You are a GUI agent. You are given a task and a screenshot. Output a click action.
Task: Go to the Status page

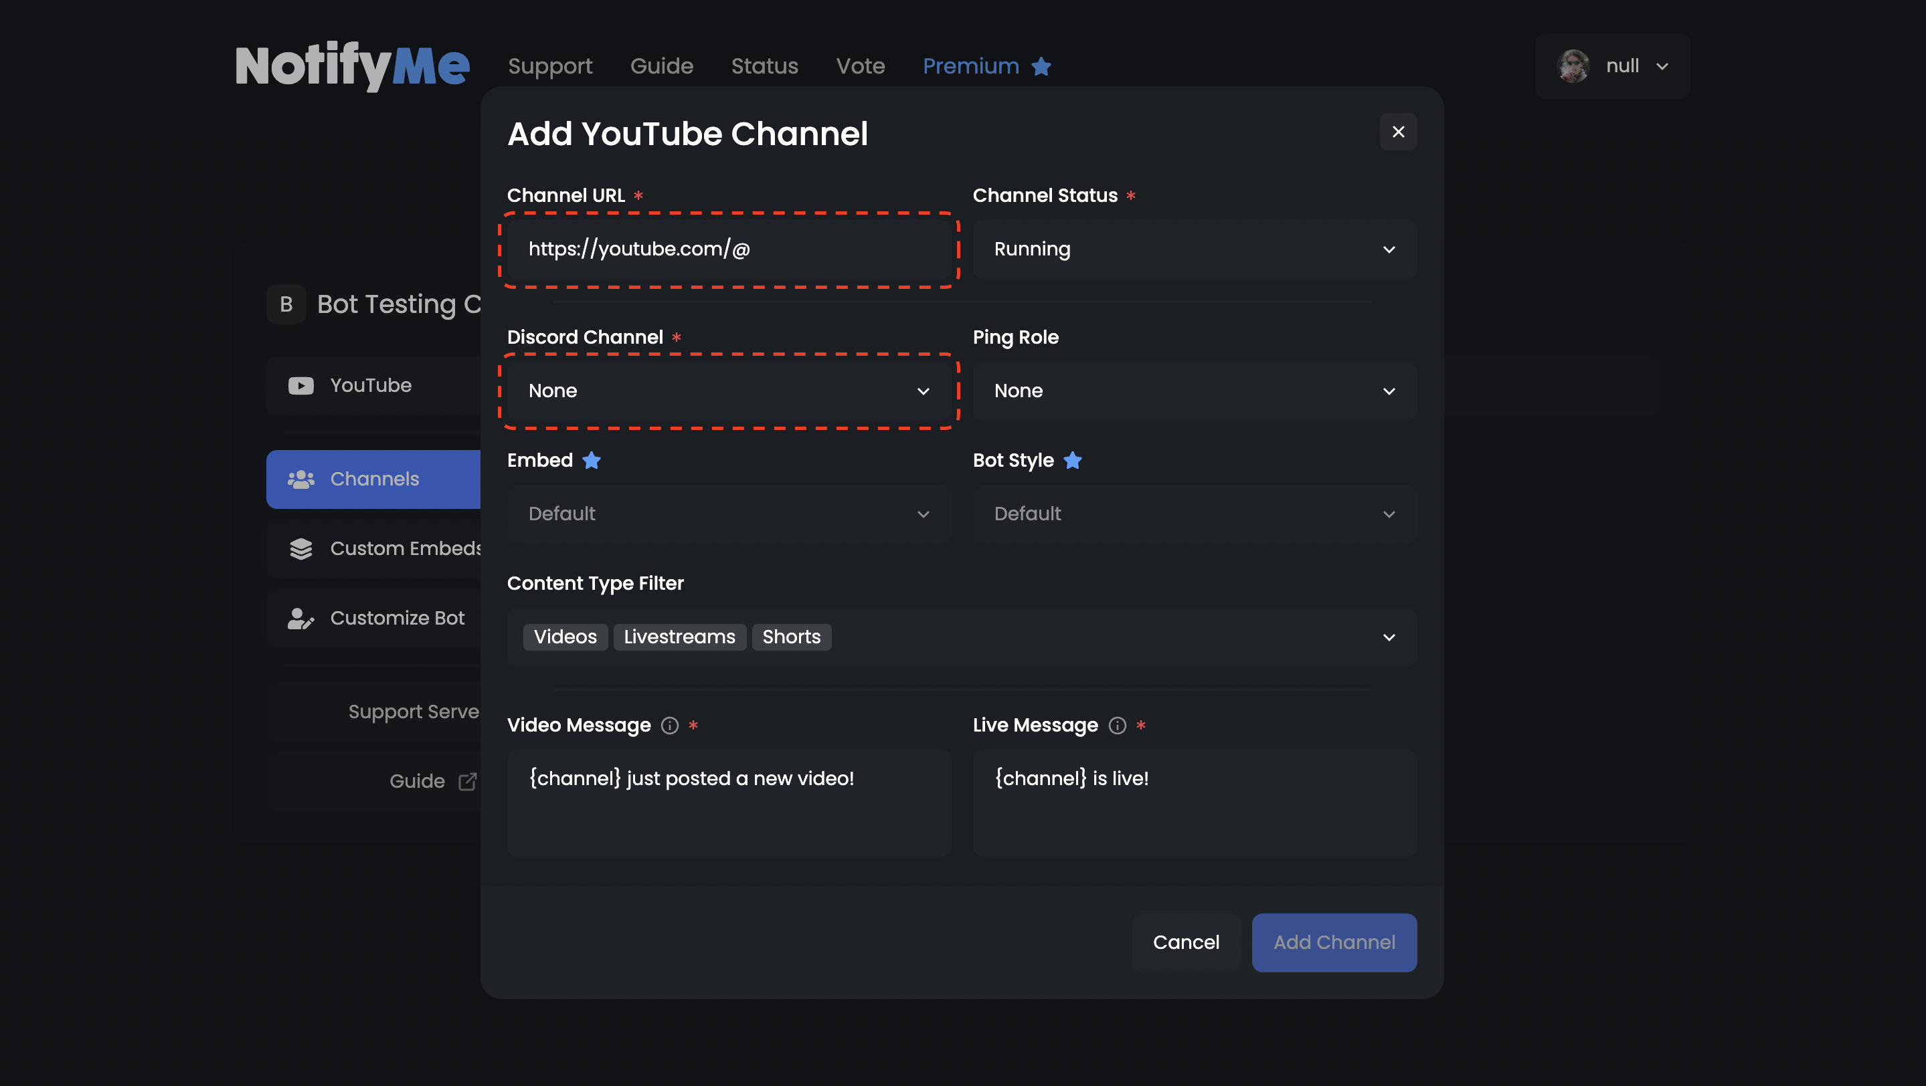click(764, 66)
